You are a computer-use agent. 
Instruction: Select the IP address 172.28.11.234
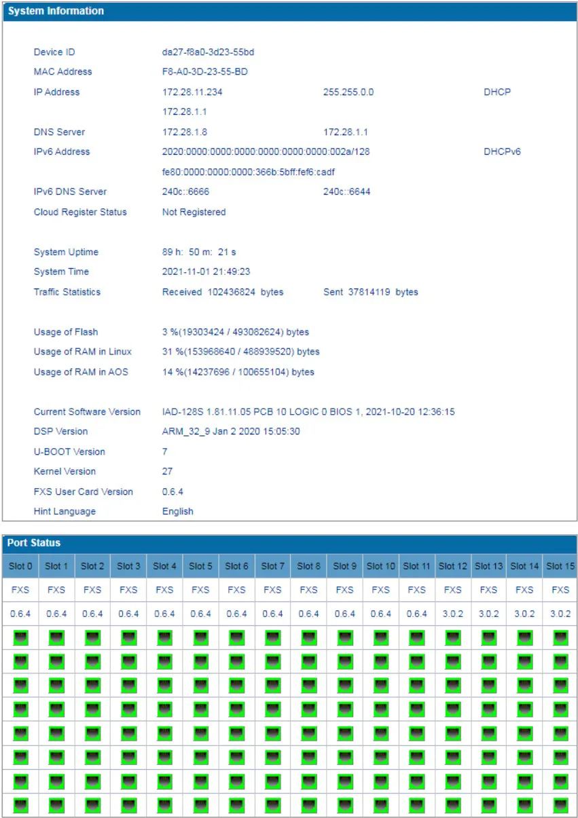(192, 92)
